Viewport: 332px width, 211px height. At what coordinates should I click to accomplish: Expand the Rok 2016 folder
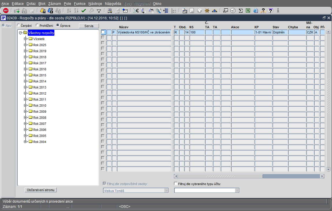pyautogui.click(x=25, y=69)
